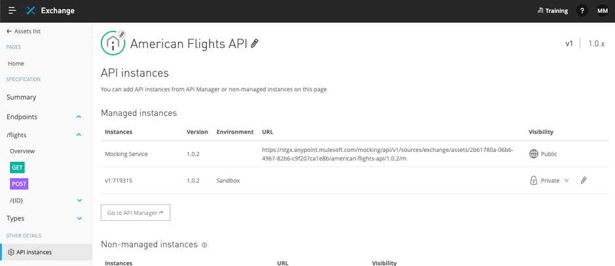Click Go to API Manager button

136,213
